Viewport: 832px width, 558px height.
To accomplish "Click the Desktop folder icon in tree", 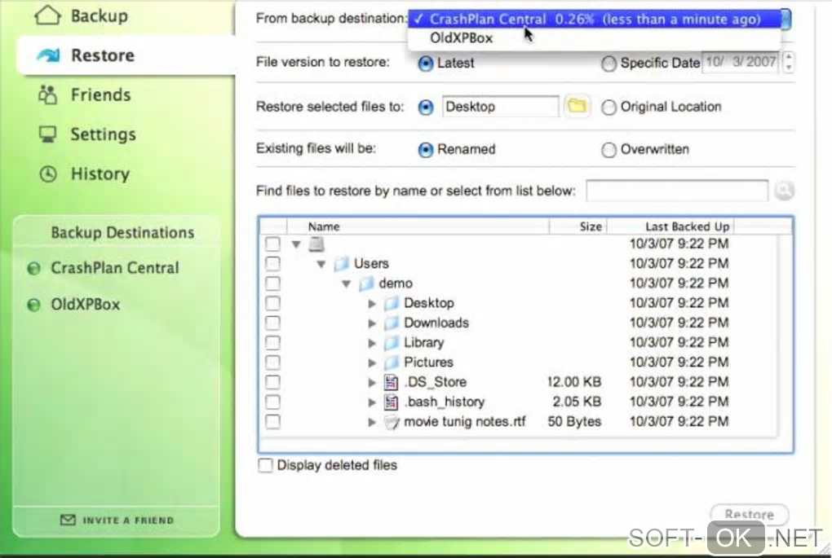I will (x=392, y=303).
